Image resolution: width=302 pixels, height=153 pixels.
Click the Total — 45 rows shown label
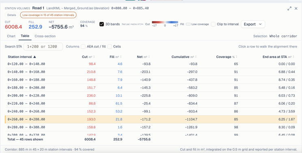point(25,139)
